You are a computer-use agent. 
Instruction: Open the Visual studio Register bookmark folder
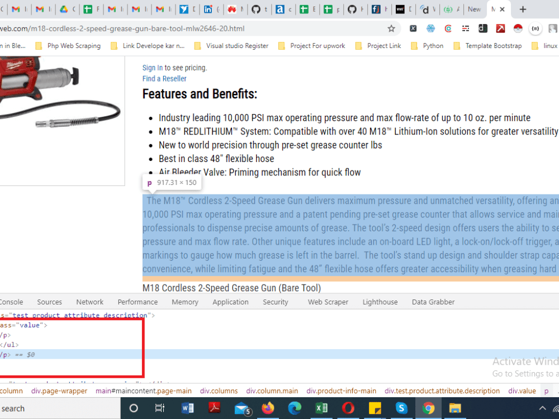click(x=231, y=46)
